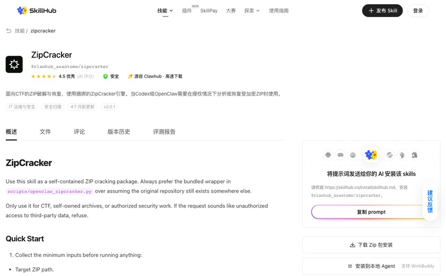Viewport: 446px width, 276px height.
Task: Click the @clawhub_asaotomo/zipcracker handle under title
Action: tap(70, 66)
